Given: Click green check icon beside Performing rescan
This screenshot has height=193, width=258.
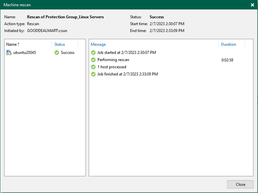Looking at the screenshot, I should (93, 60).
